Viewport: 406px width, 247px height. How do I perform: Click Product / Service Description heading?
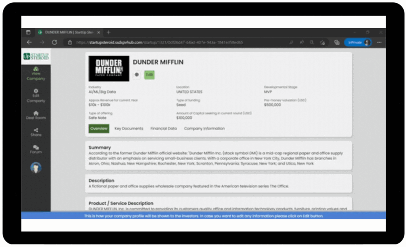click(x=121, y=203)
